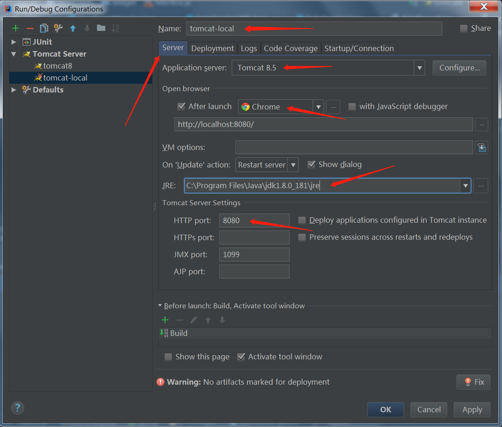
Task: Toggle Show dialog checkbox
Action: [x=311, y=164]
